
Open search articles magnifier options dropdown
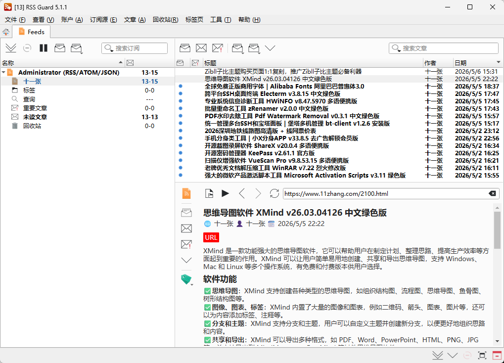396,48
